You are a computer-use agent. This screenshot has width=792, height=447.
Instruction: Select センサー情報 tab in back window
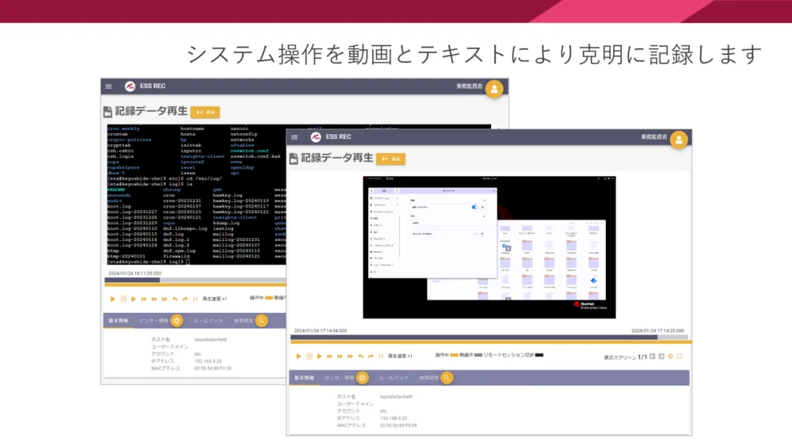point(154,320)
